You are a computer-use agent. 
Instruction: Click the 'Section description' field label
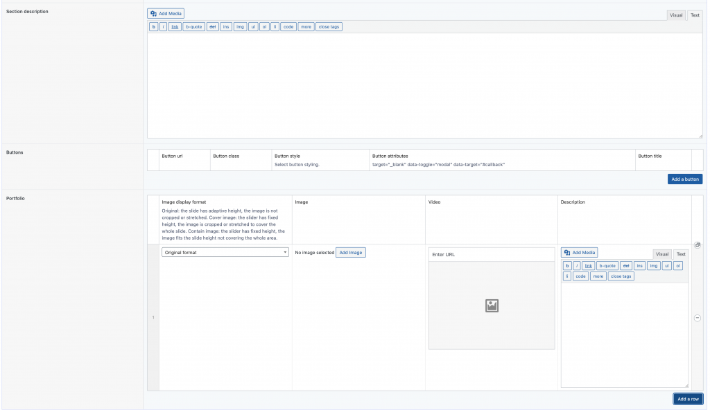(27, 11)
